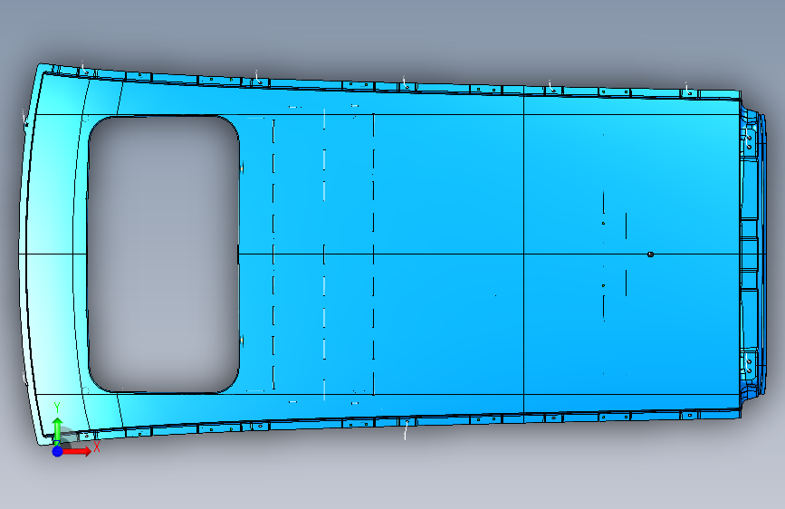Screen dimensions: 785x509
Task: Click the green Y axis arrow of the triad
Action: click(x=57, y=430)
